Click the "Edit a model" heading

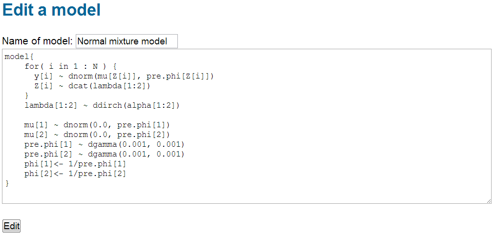coord(52,10)
